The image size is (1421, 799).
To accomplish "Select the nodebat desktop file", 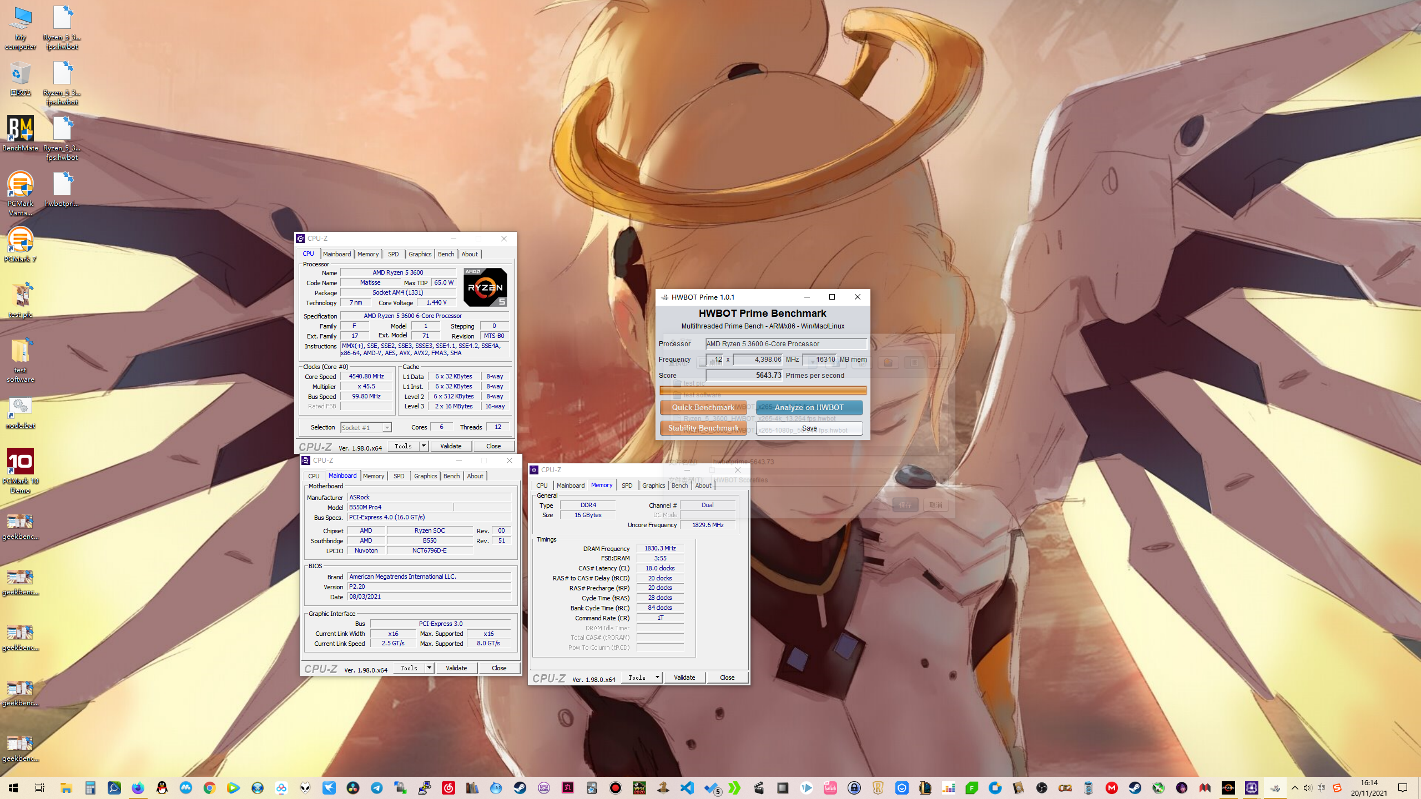I will click(21, 413).
